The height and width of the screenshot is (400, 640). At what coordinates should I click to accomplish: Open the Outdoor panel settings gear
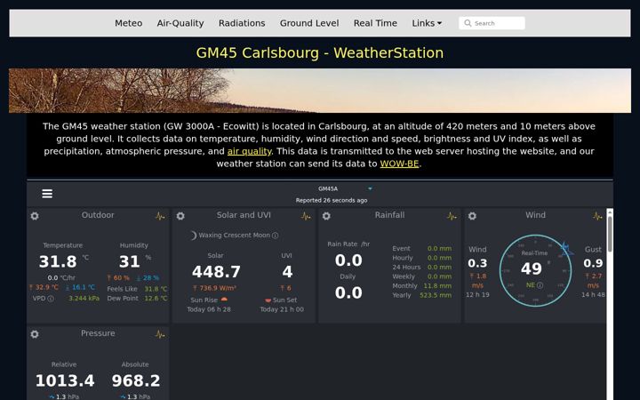[x=35, y=216]
